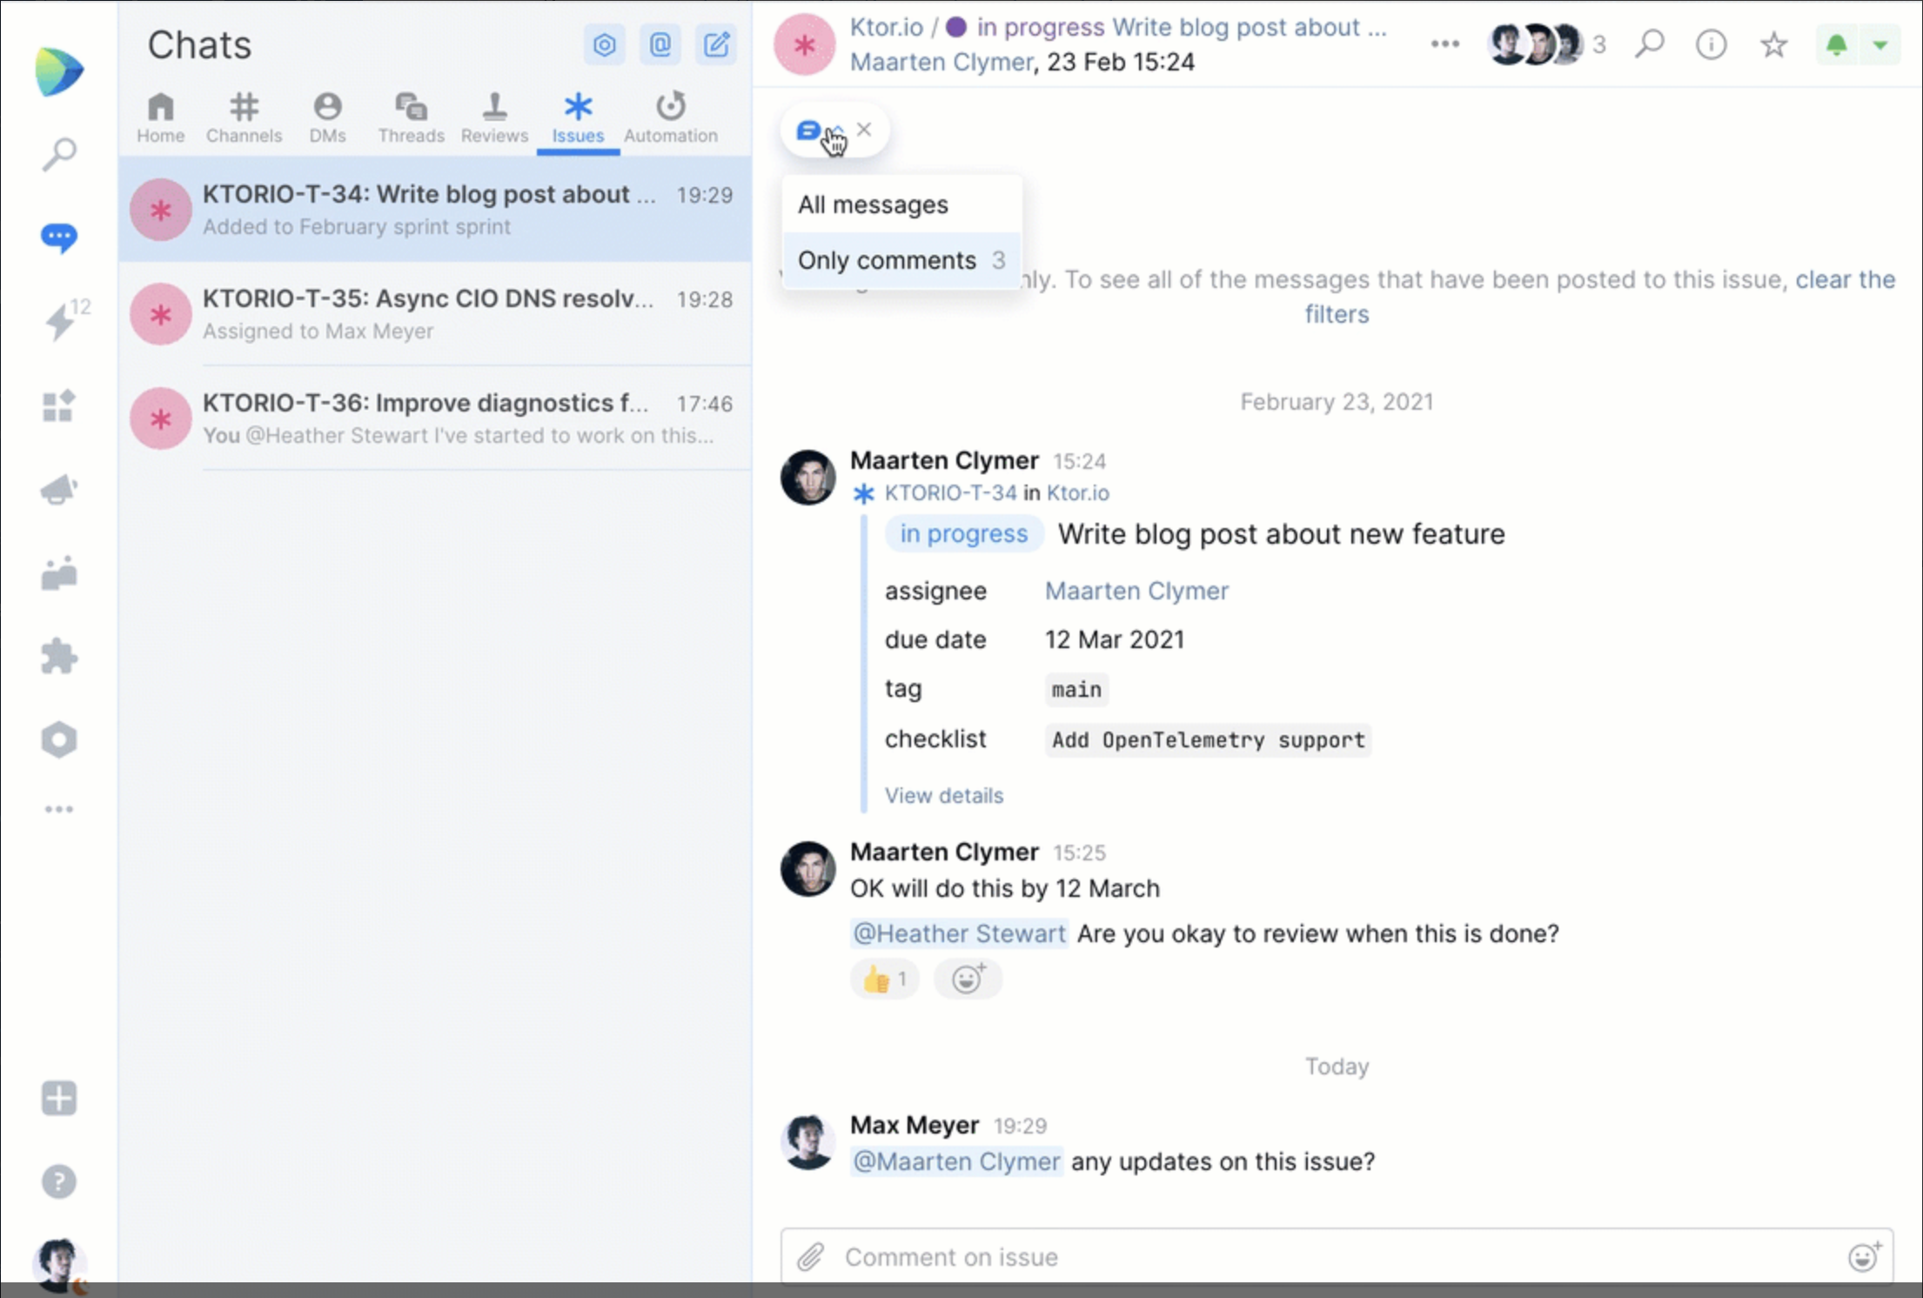Click the overflow menu button
The height and width of the screenshot is (1298, 1923).
point(1444,45)
